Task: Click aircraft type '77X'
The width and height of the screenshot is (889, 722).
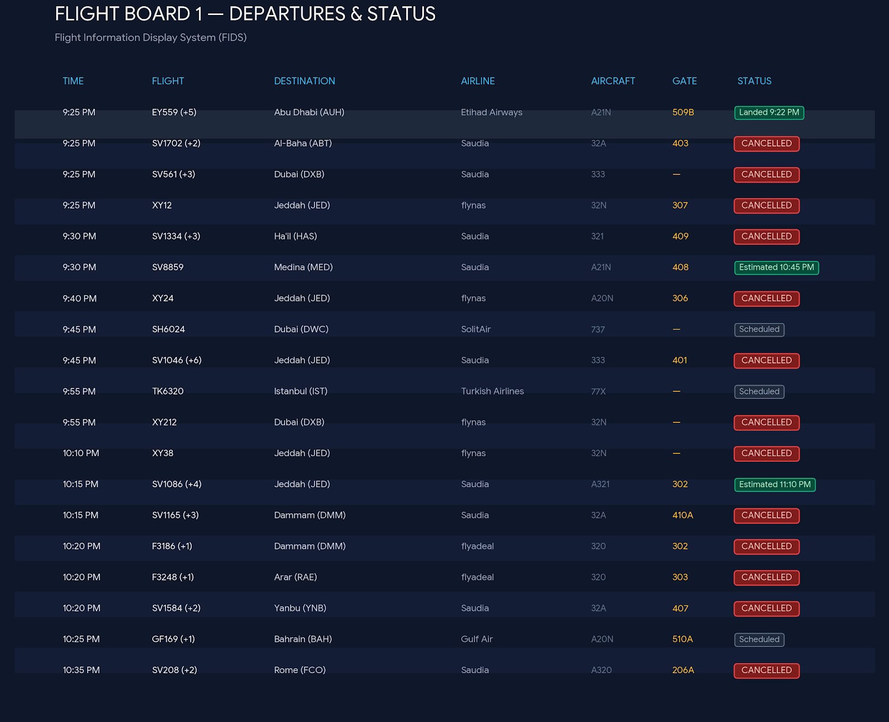Action: click(598, 391)
